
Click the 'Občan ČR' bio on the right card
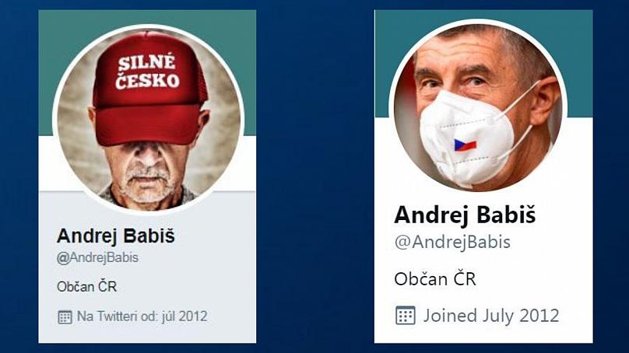[435, 279]
